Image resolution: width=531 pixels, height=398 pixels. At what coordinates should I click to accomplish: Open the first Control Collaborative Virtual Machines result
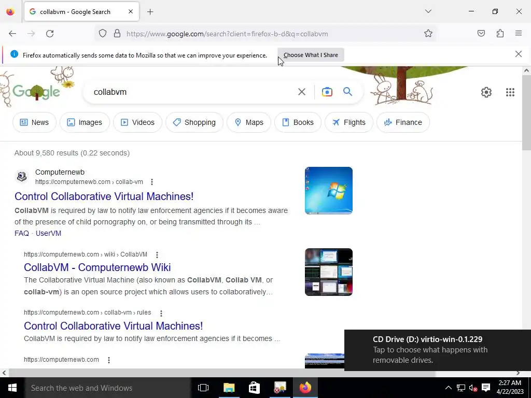click(x=104, y=196)
